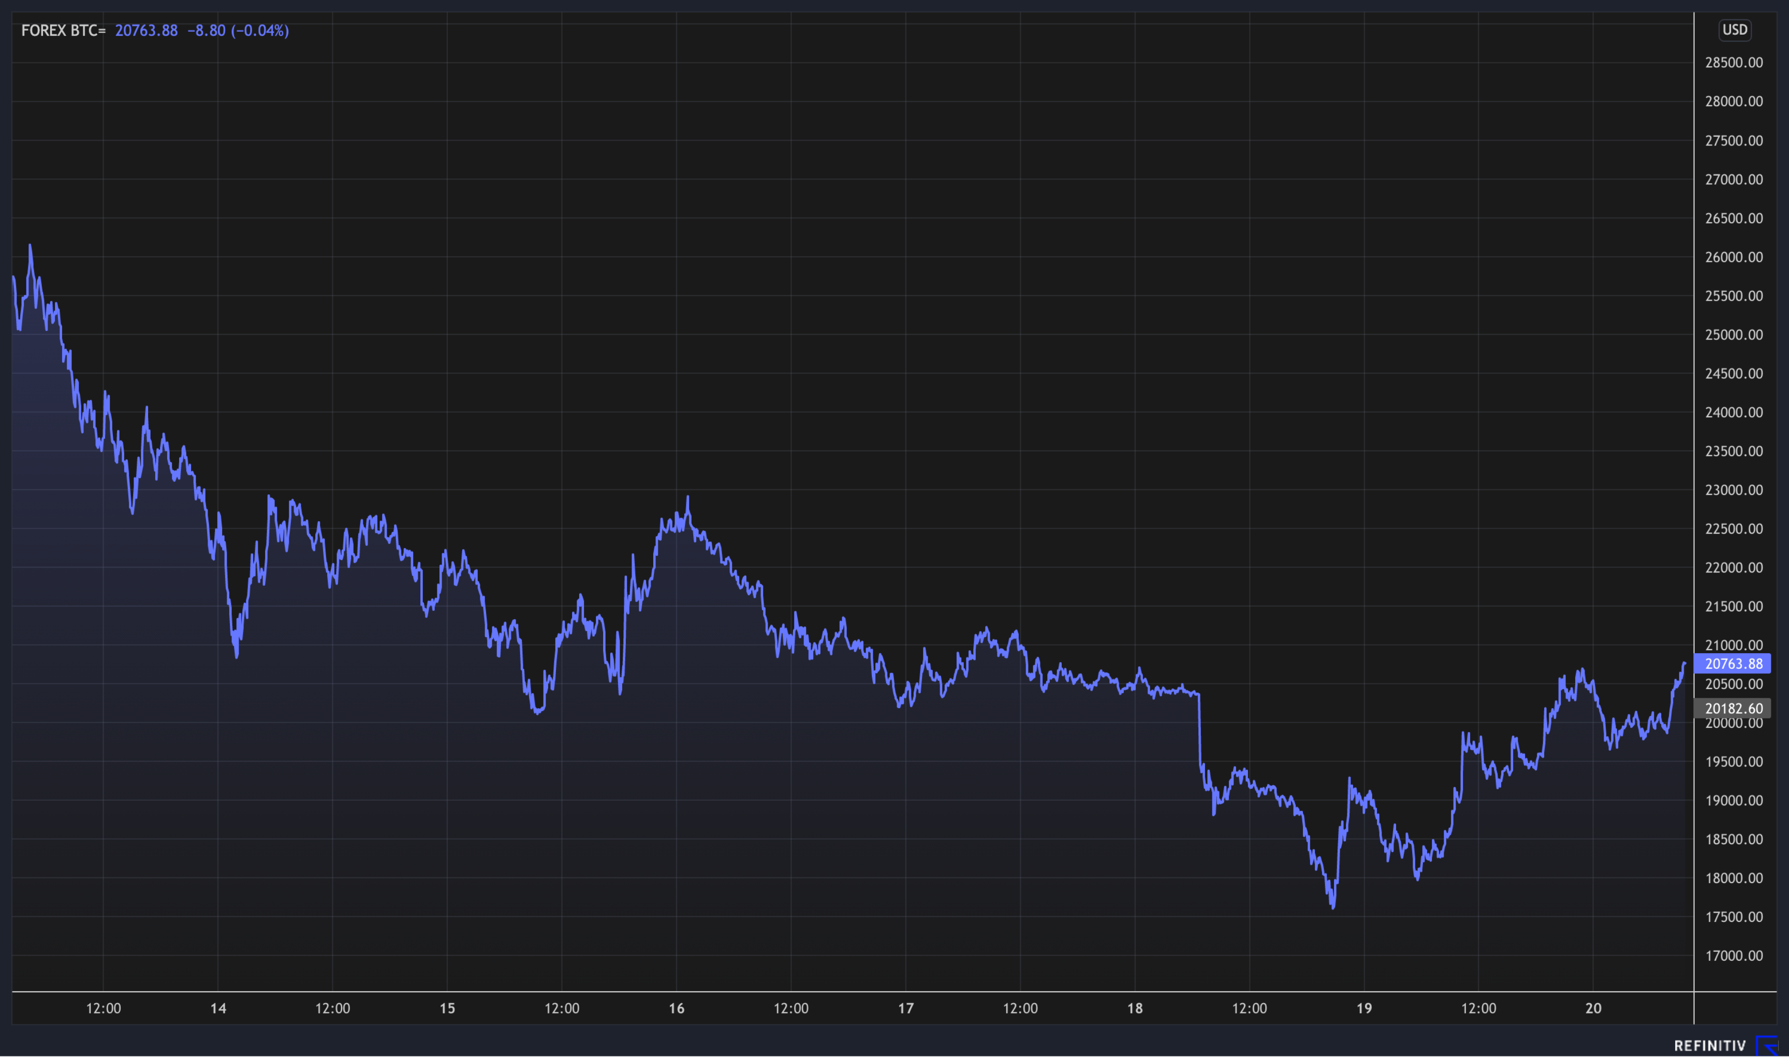Click the FOREX BTC= symbol label

(x=63, y=31)
